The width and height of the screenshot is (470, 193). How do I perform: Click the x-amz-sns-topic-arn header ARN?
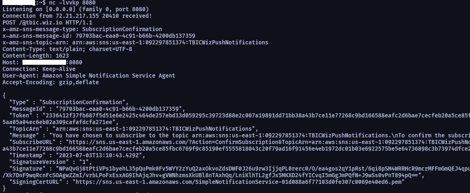click(x=175, y=42)
